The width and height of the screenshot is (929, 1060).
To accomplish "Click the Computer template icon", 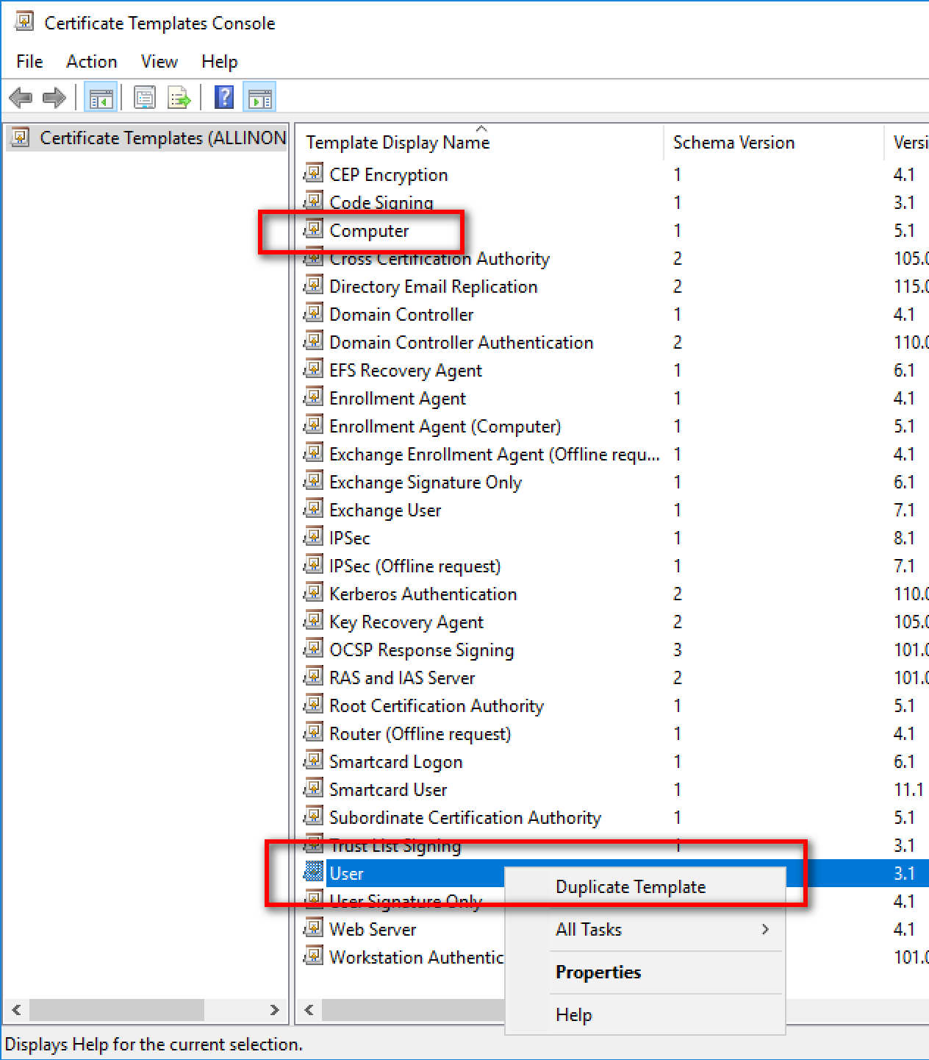I will pyautogui.click(x=314, y=230).
